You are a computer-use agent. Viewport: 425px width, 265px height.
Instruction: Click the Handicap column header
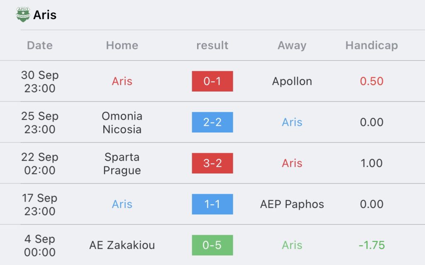(371, 46)
